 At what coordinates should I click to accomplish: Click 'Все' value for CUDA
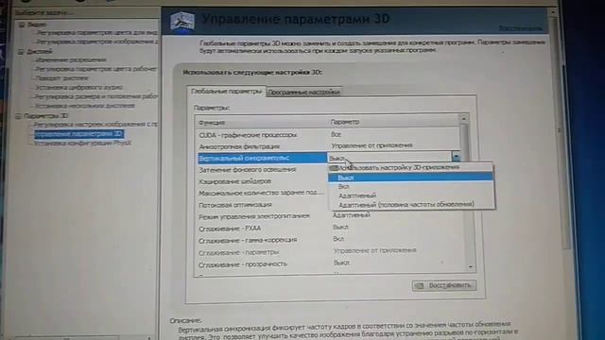click(336, 134)
